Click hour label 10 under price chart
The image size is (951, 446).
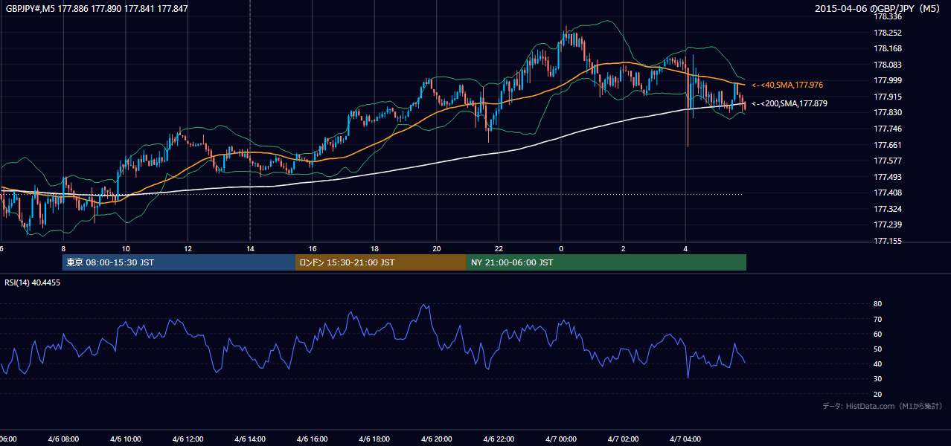tap(126, 248)
